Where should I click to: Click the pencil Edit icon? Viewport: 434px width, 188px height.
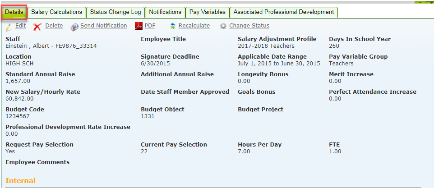pos(9,27)
